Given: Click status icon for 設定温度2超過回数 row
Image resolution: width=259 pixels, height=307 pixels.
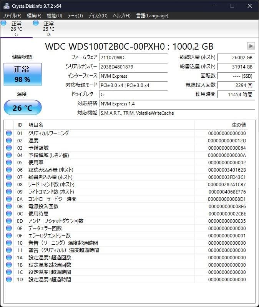Looking at the screenshot, I should pyautogui.click(x=9, y=265).
